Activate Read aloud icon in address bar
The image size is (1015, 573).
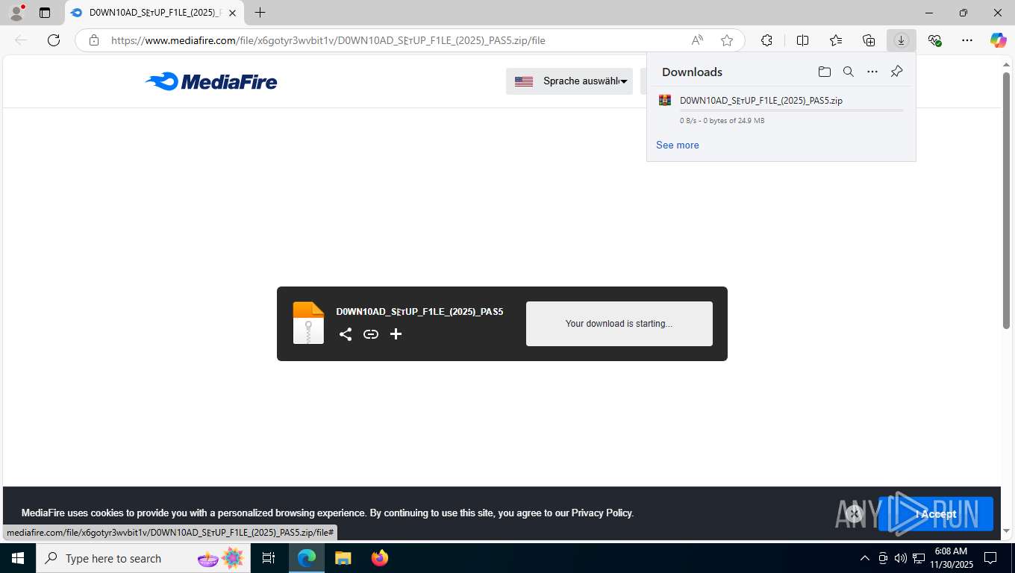pos(697,40)
